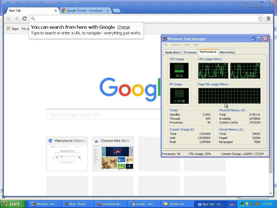Open a new tab with the new-tab button
This screenshot has height=208, width=277.
[x=116, y=11]
